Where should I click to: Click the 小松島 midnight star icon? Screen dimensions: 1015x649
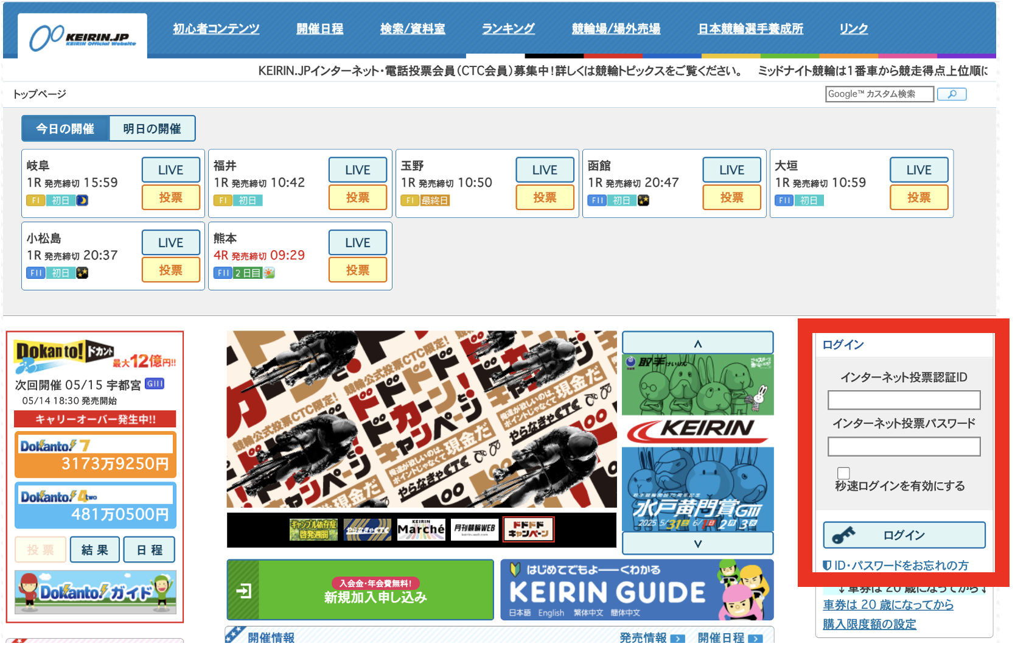pos(82,273)
